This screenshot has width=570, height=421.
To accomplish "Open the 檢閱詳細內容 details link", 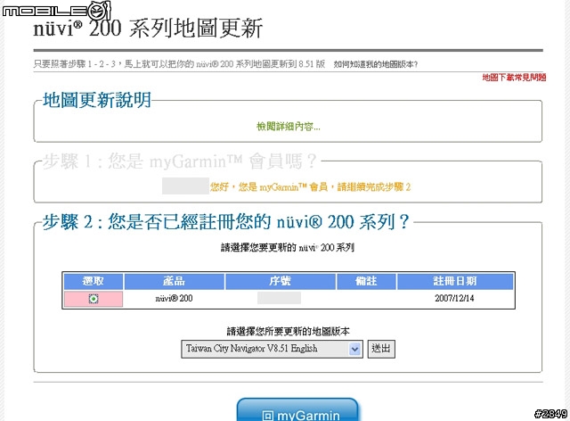I will (289, 127).
